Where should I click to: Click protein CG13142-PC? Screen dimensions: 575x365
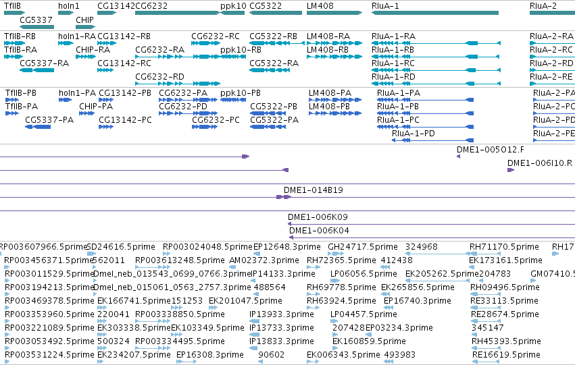(x=106, y=127)
